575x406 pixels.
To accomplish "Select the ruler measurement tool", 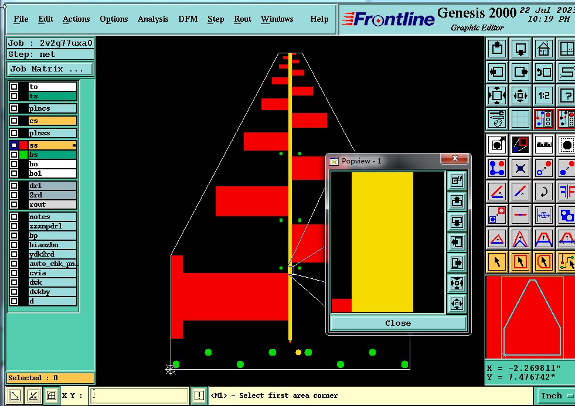I will click(x=543, y=145).
